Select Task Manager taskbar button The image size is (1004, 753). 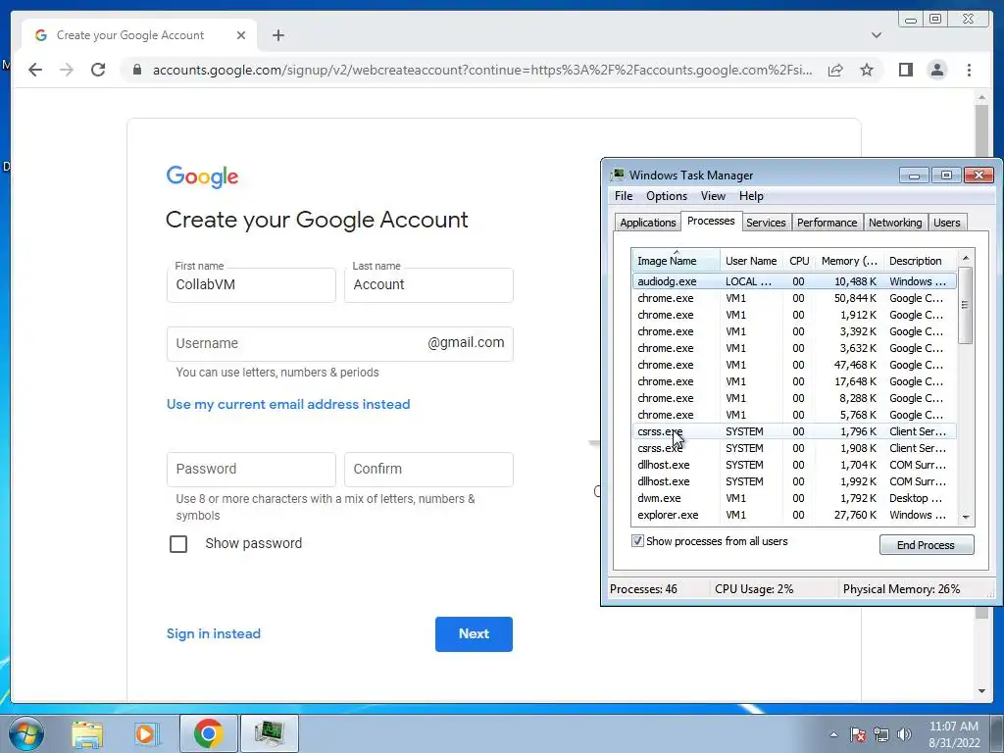(269, 733)
